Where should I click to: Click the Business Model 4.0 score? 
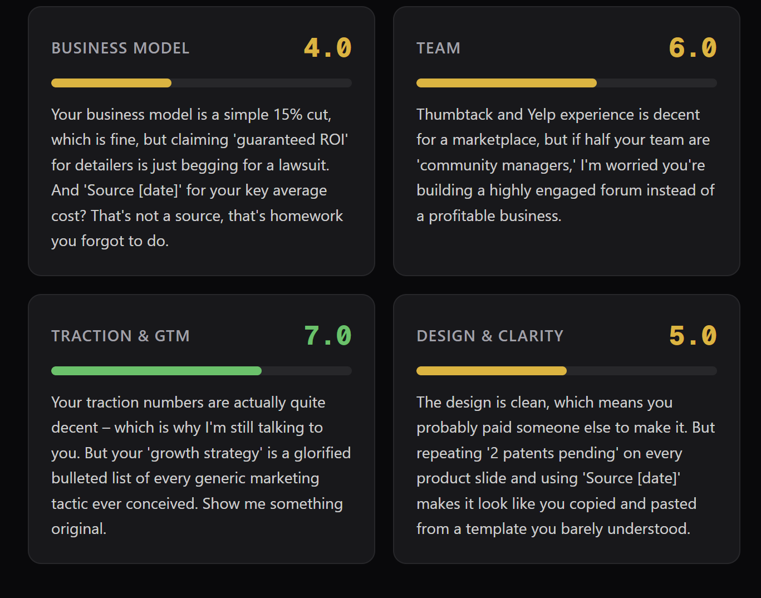(328, 48)
